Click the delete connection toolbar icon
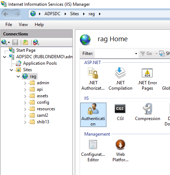Viewport: 170px width, 175px height. [x=36, y=42]
